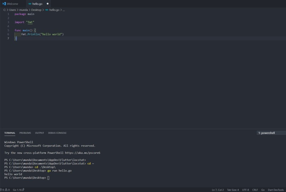Open Dart DevTools from status bar
The width and height of the screenshot is (286, 192).
tap(276, 190)
